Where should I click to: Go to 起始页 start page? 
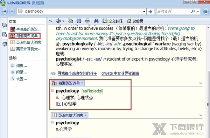click(135, 21)
